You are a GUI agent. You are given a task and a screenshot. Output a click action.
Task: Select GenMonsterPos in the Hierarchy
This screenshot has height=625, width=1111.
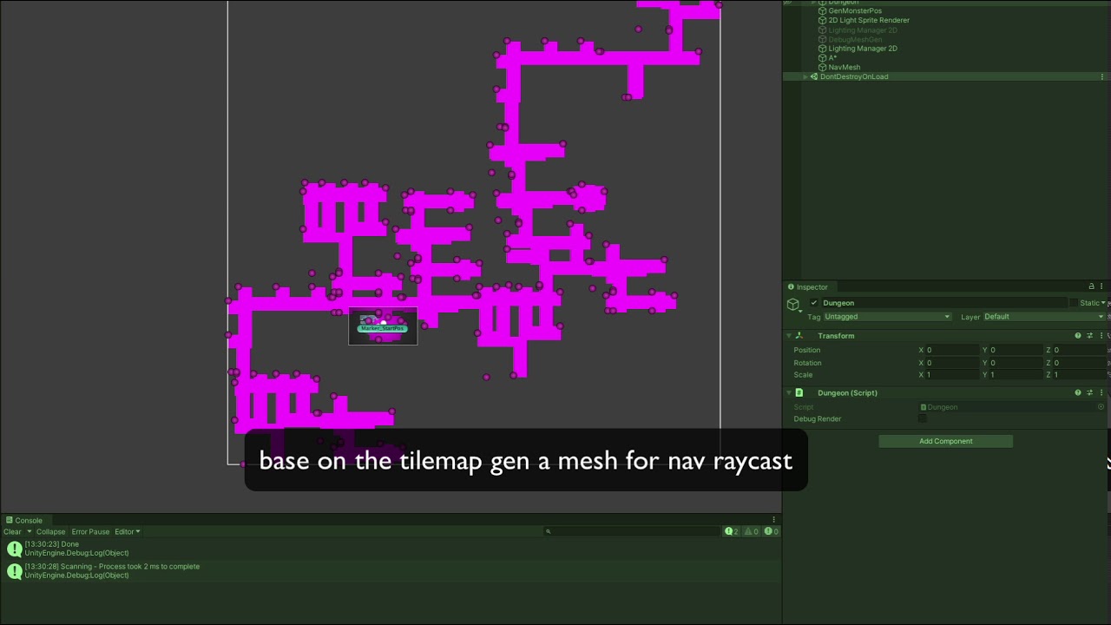coord(855,11)
